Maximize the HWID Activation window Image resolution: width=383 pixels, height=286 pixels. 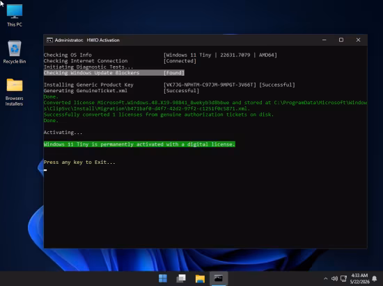[341, 40]
